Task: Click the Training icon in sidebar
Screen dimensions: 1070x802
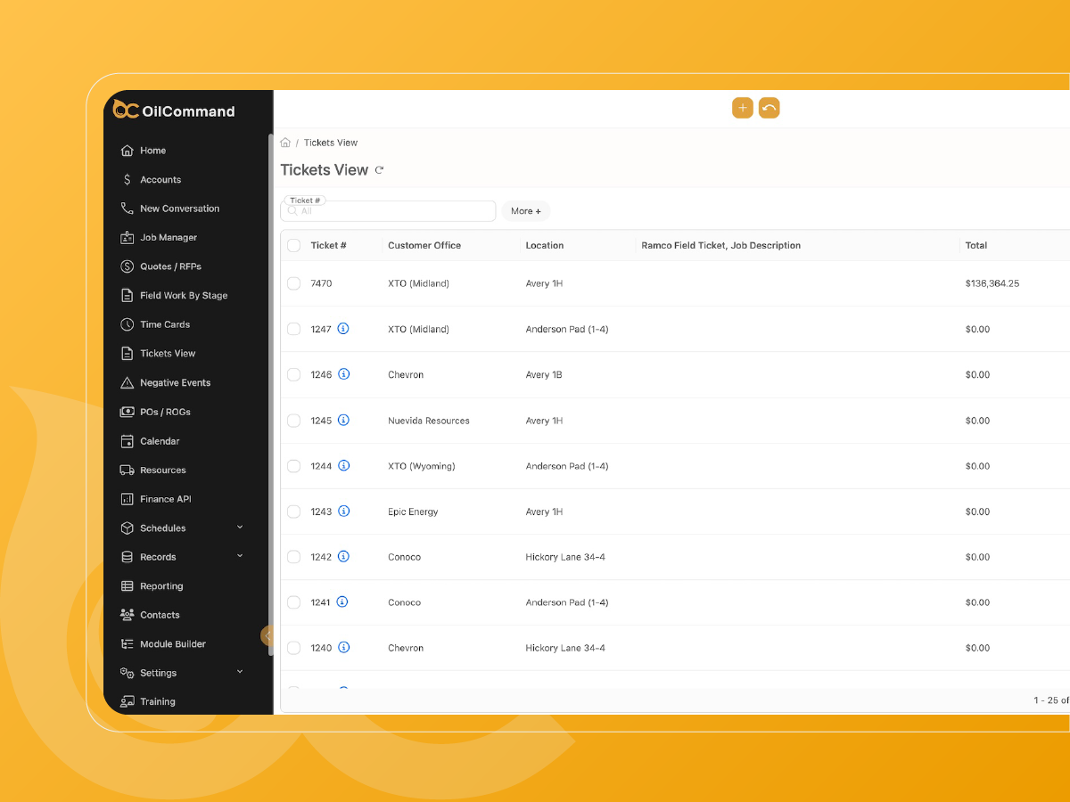Action: [x=127, y=701]
